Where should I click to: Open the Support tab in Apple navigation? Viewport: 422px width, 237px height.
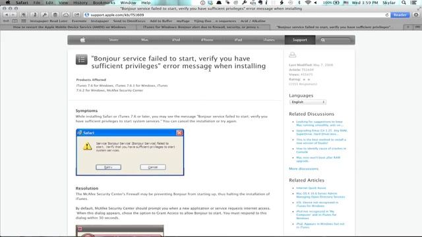click(x=300, y=39)
